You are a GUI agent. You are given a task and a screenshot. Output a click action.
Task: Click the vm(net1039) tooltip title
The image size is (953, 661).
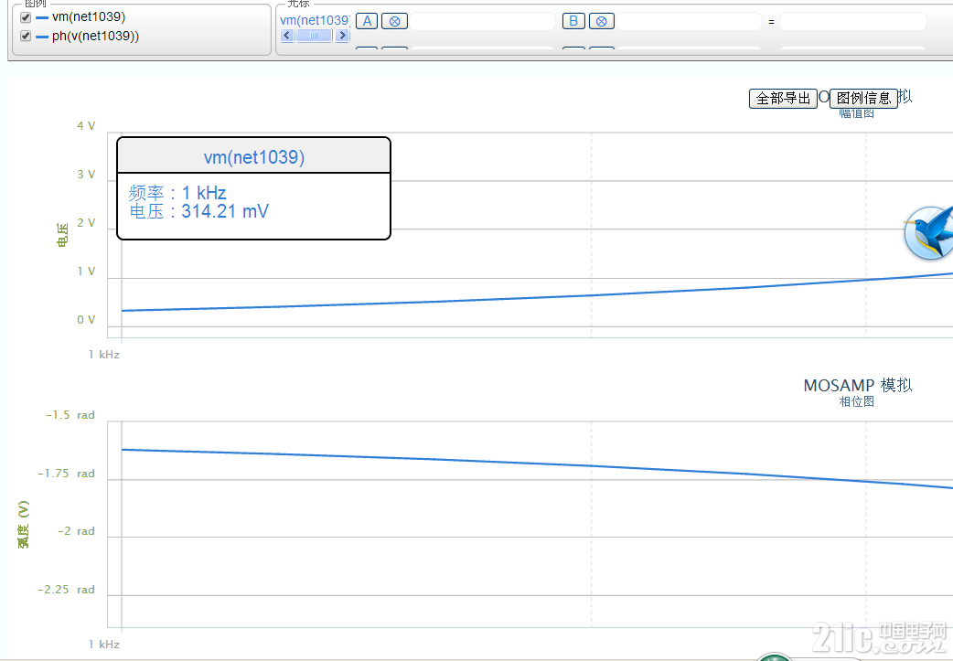[x=254, y=157]
